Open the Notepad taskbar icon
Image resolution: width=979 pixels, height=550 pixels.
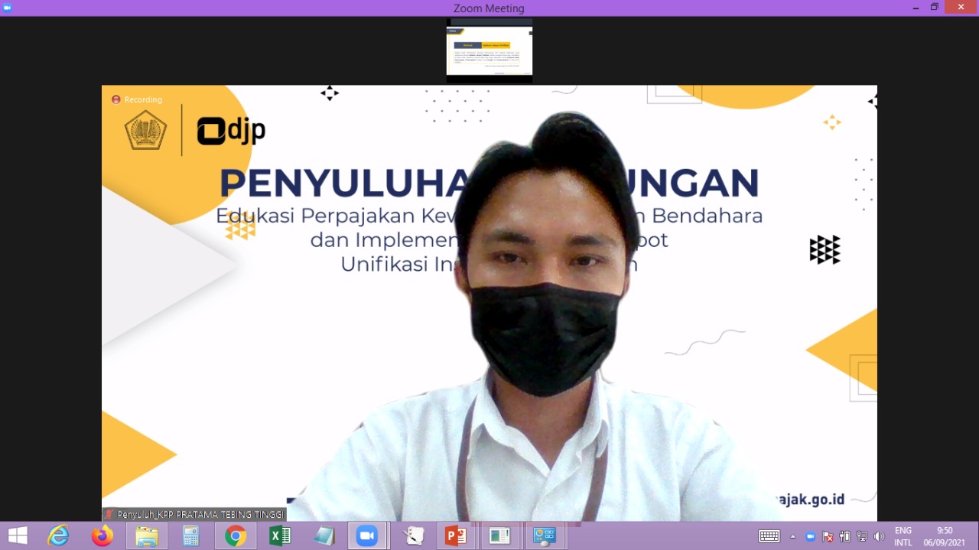(x=324, y=535)
